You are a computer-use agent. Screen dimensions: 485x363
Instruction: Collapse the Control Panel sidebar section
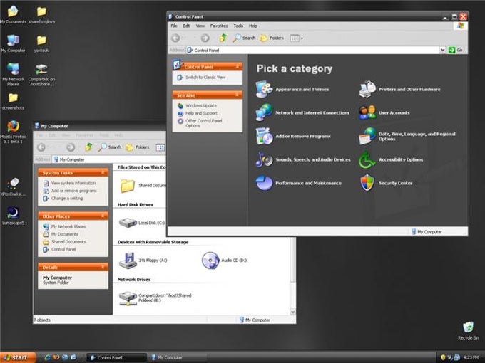[238, 66]
